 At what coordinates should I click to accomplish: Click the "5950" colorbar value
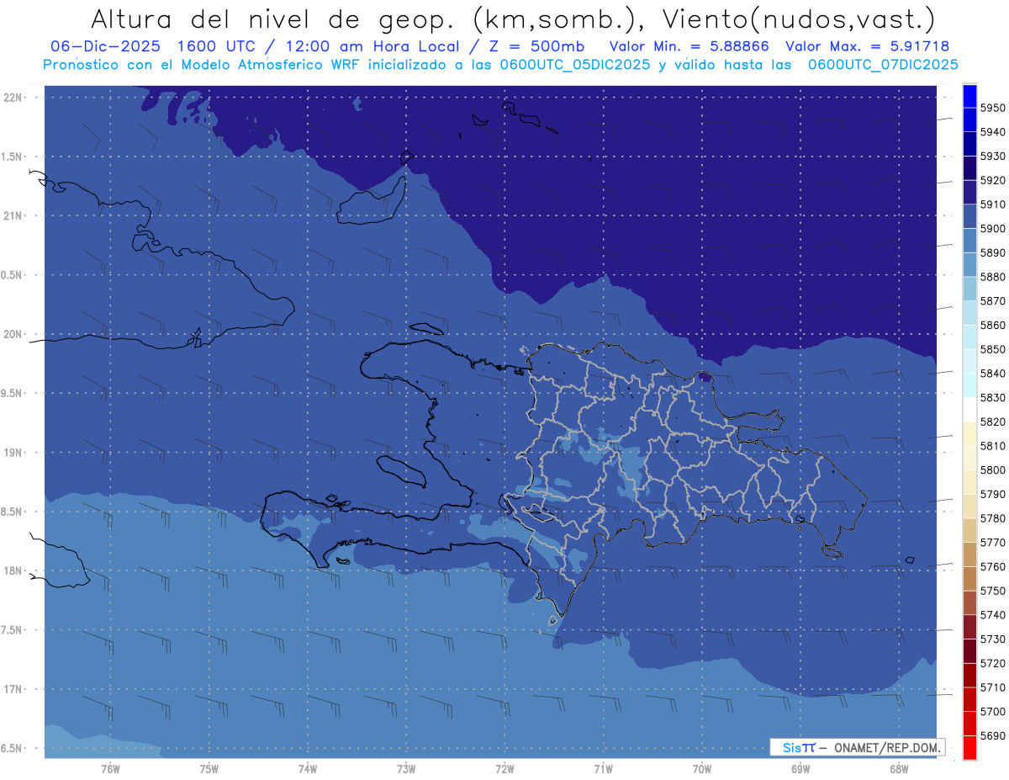coord(992,108)
